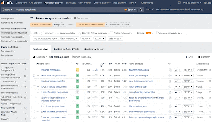Check the libro finanzas personales row checkbox
The width and height of the screenshot is (212, 122).
click(x=34, y=106)
